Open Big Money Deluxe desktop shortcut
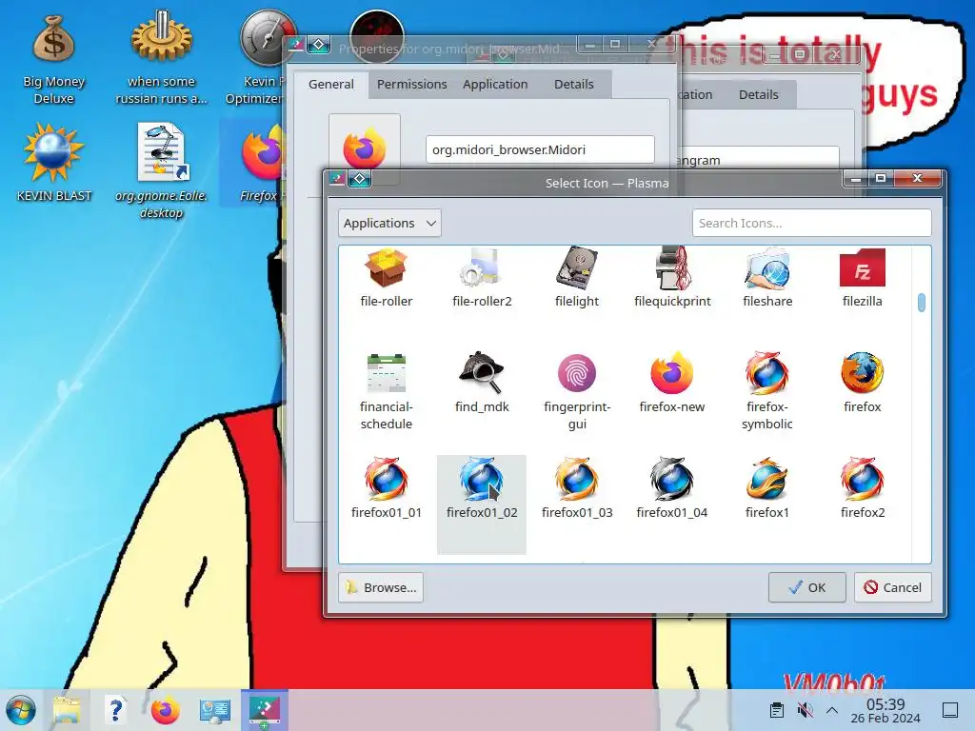The height and width of the screenshot is (731, 975). pyautogui.click(x=53, y=59)
